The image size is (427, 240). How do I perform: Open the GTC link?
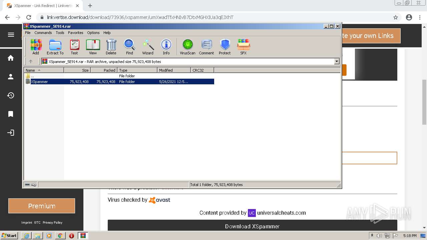pyautogui.click(x=37, y=222)
